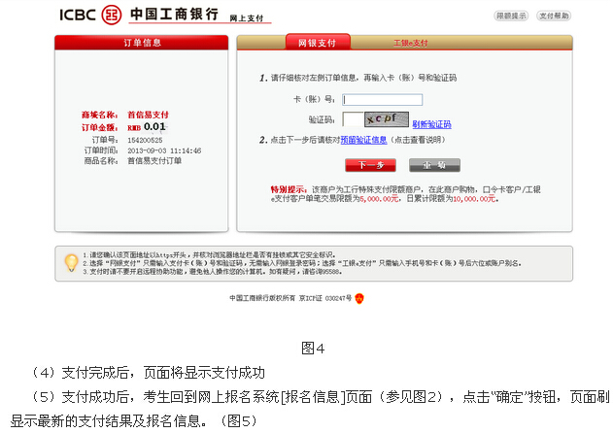
Task: Click product name 首信易支付订单
Action: coord(154,160)
